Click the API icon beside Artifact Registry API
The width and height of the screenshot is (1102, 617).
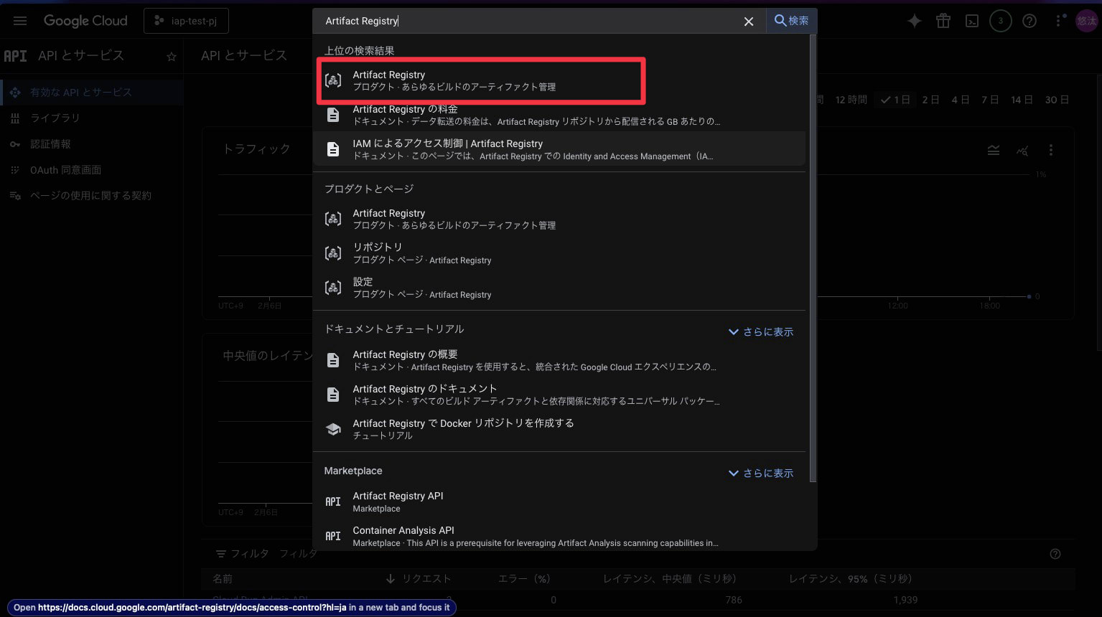click(x=333, y=501)
